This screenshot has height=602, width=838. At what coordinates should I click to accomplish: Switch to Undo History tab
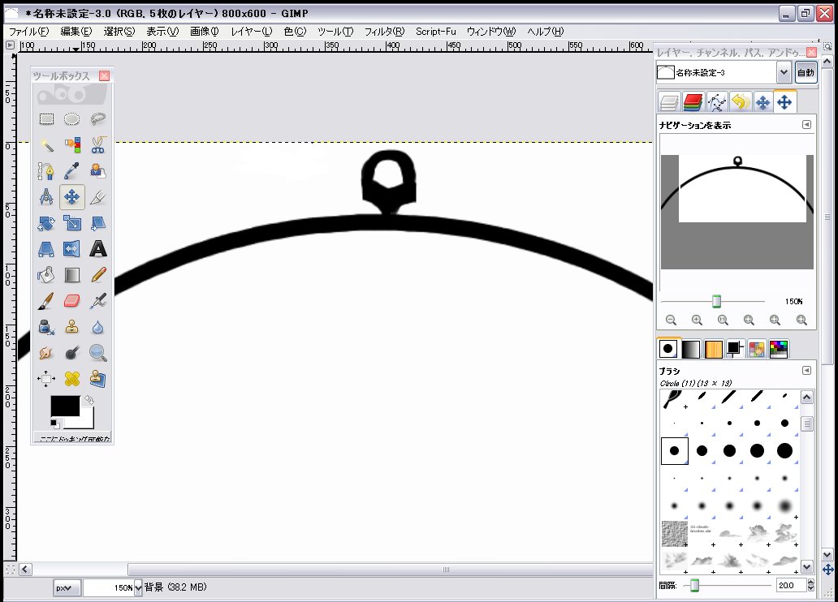(x=740, y=102)
